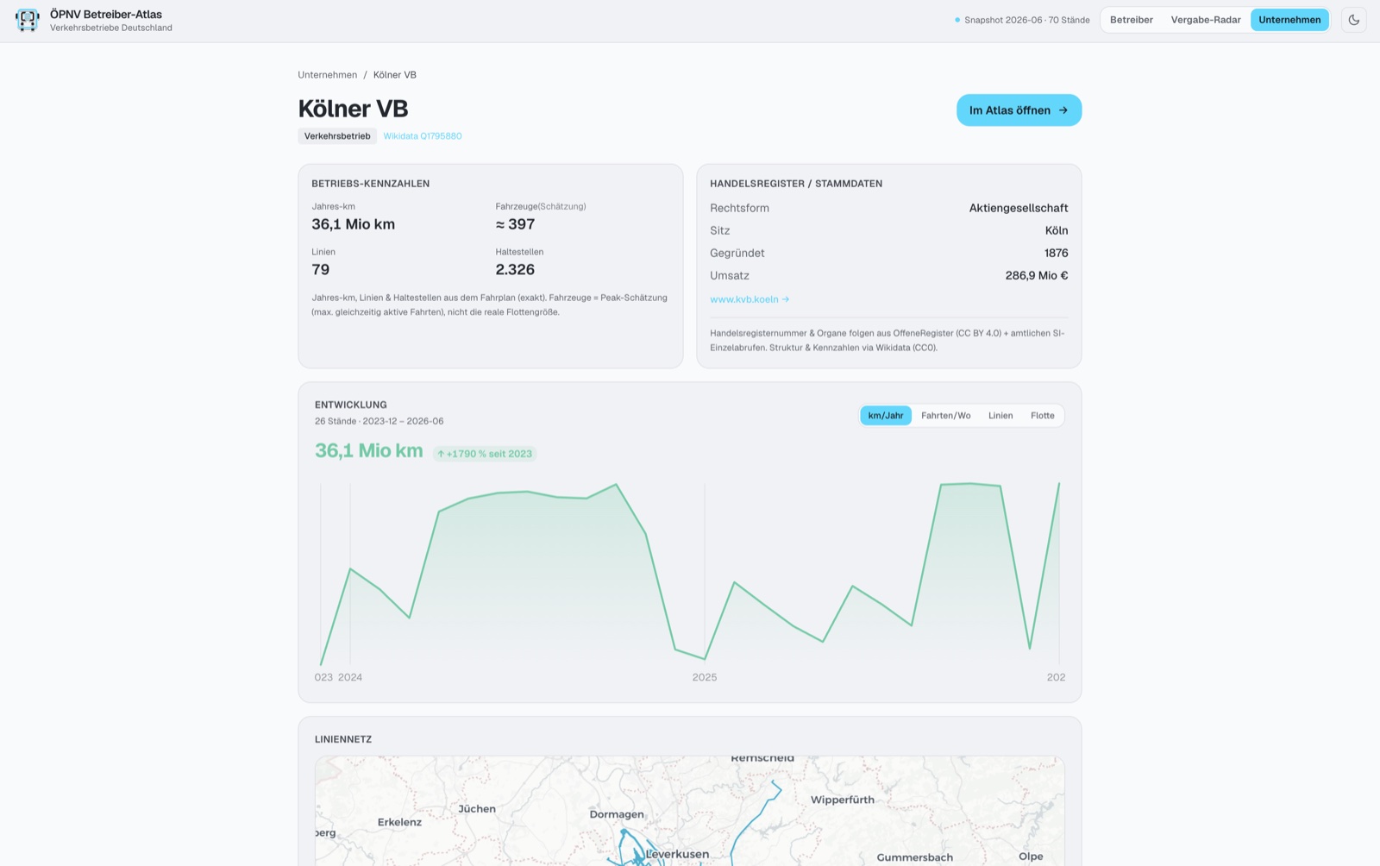The image size is (1380, 866).
Task: Toggle dark mode with the moon icon
Action: pyautogui.click(x=1354, y=20)
